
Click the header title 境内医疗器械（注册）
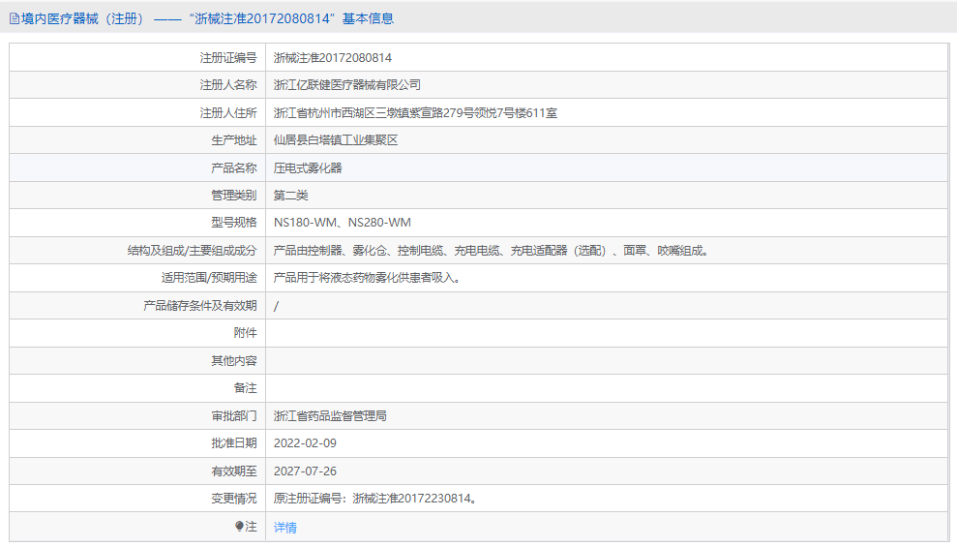click(85, 19)
